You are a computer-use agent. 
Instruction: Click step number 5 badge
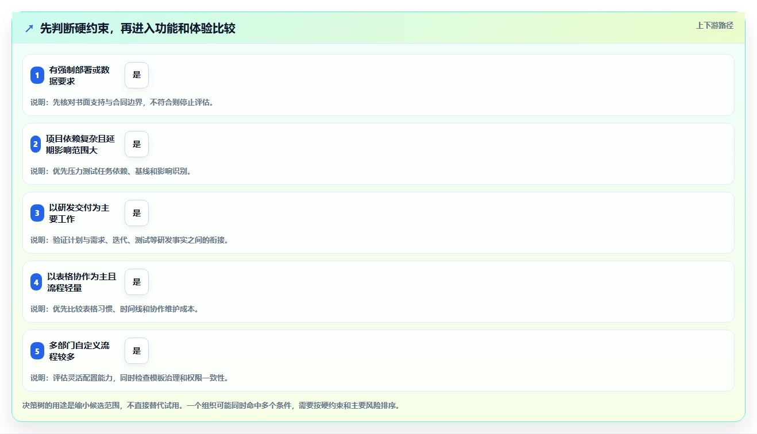[37, 351]
